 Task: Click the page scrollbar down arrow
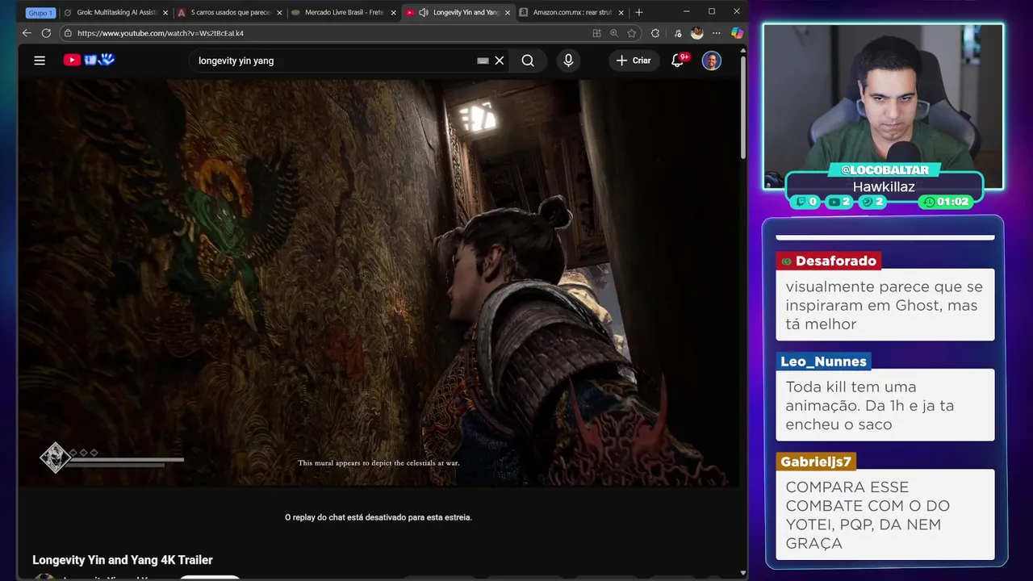point(743,573)
